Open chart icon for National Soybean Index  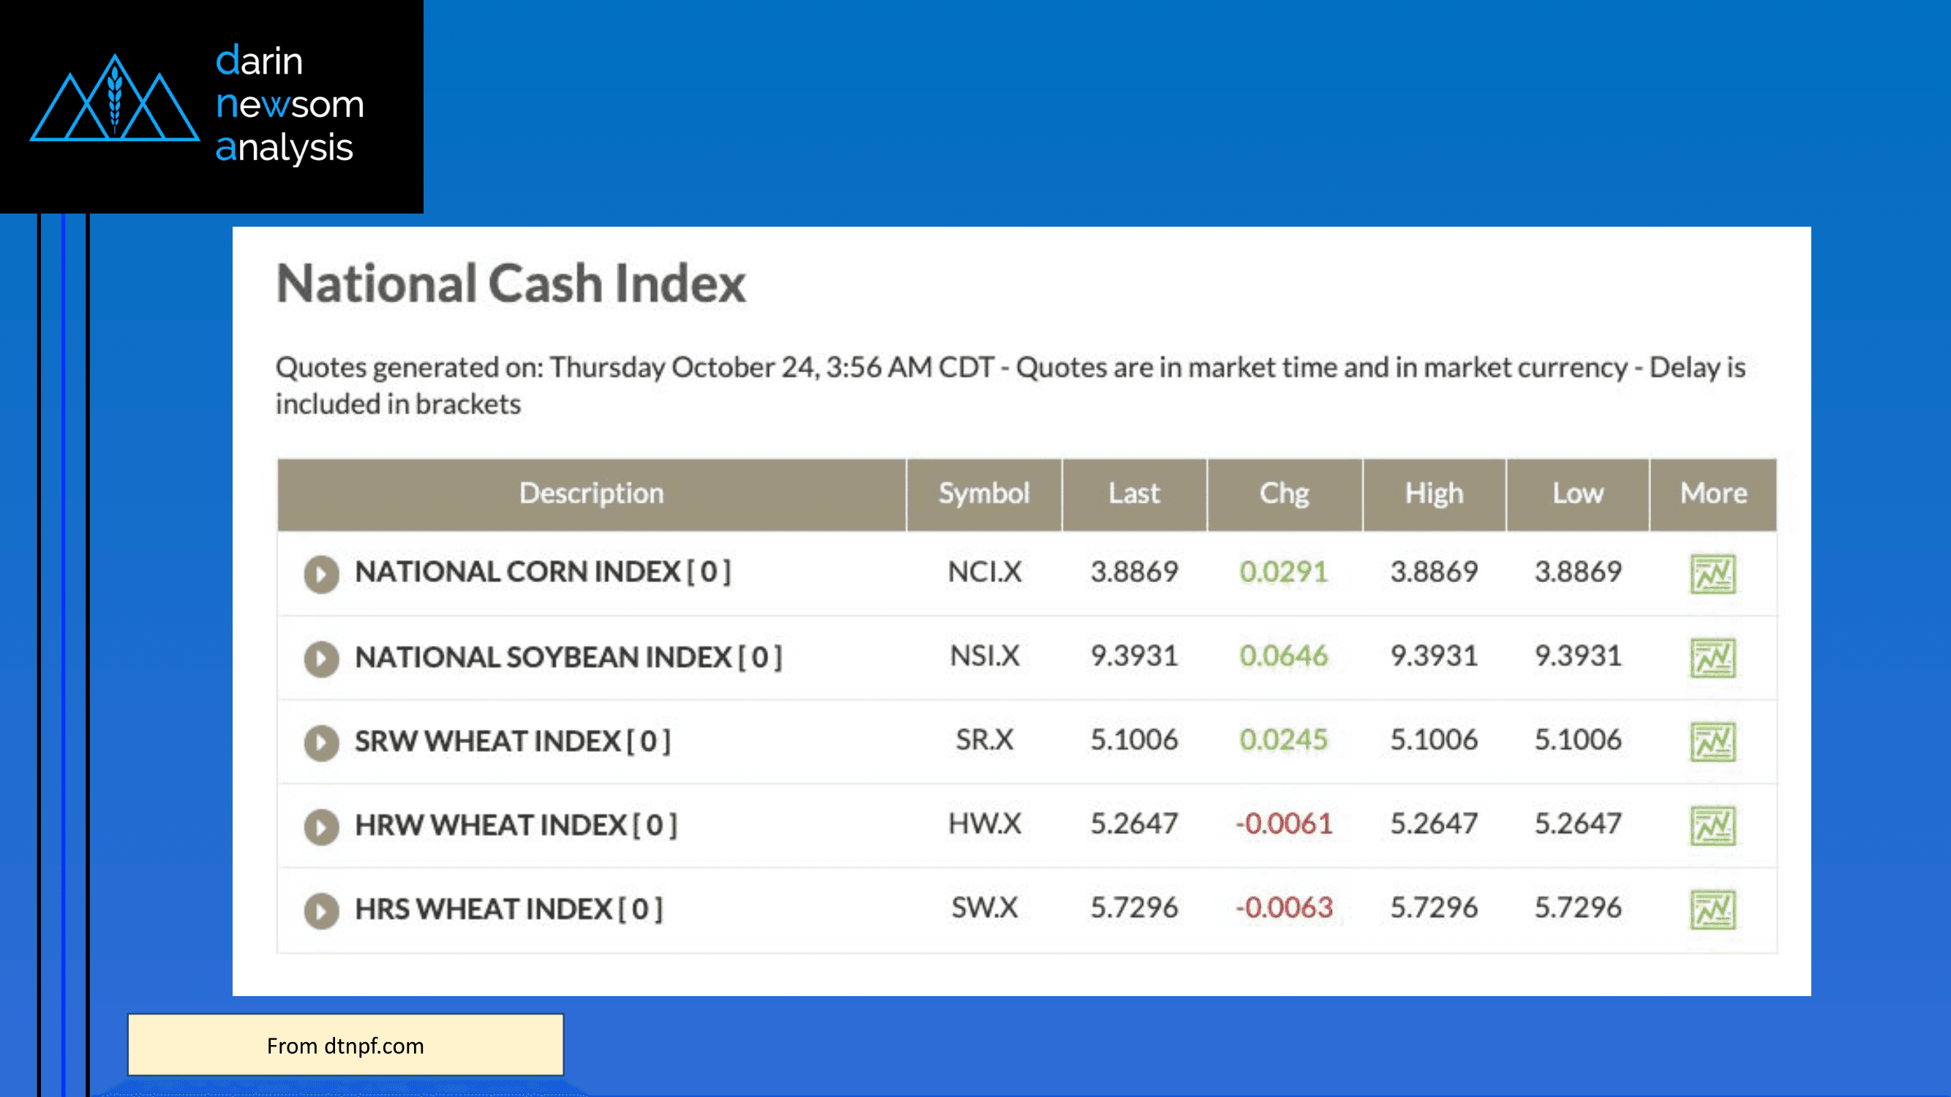point(1713,658)
